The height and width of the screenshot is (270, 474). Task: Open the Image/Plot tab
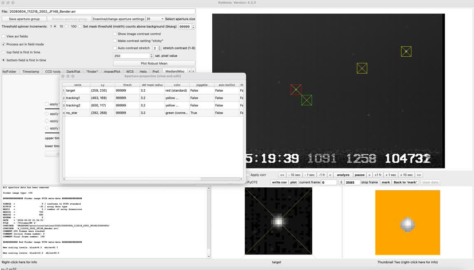(112, 72)
